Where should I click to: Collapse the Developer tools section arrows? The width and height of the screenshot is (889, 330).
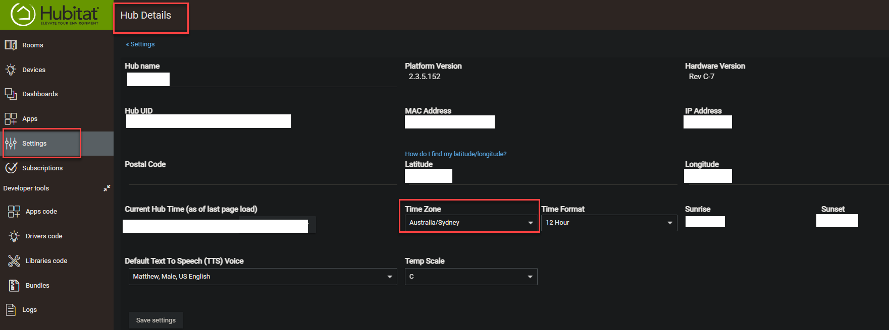point(107,188)
